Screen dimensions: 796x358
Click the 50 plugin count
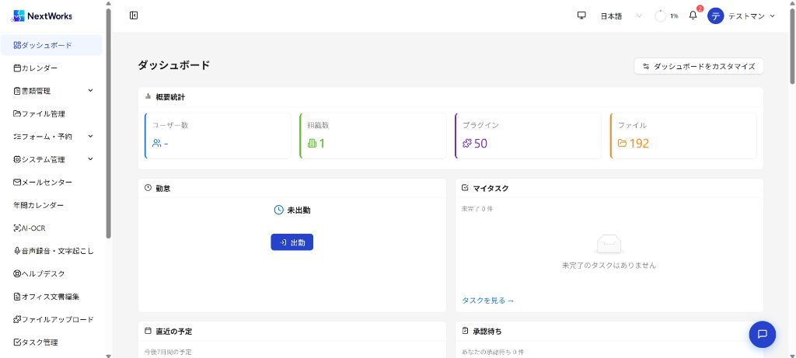480,144
